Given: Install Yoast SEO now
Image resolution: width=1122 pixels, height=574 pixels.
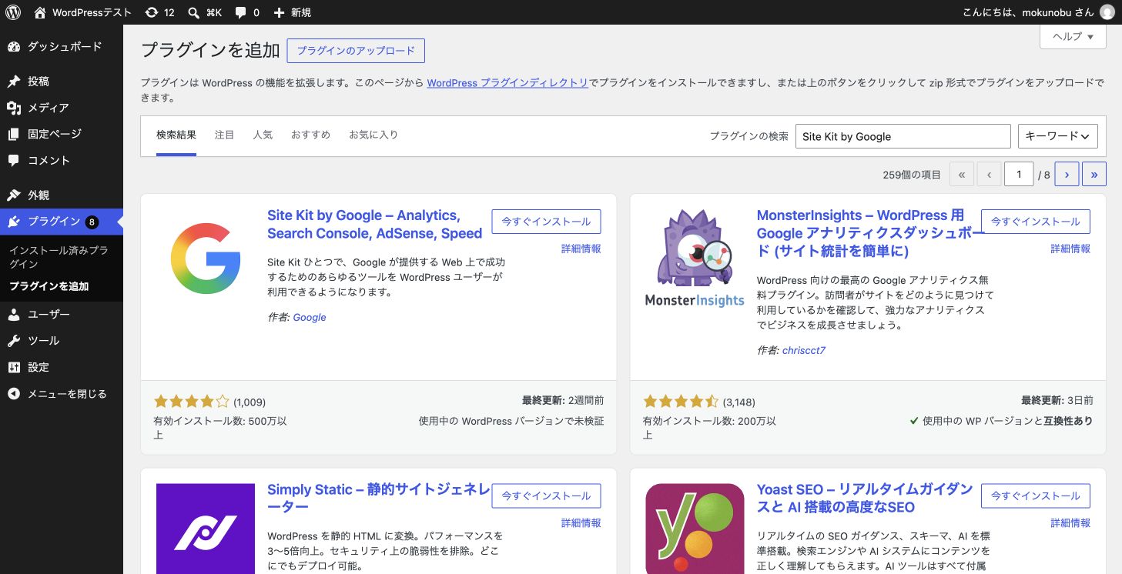Looking at the screenshot, I should [x=1036, y=496].
